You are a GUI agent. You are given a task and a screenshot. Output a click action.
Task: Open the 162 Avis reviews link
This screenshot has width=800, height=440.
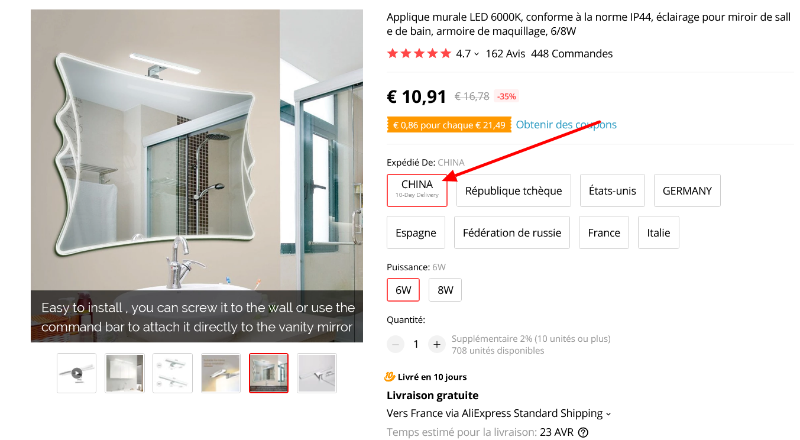pos(506,54)
